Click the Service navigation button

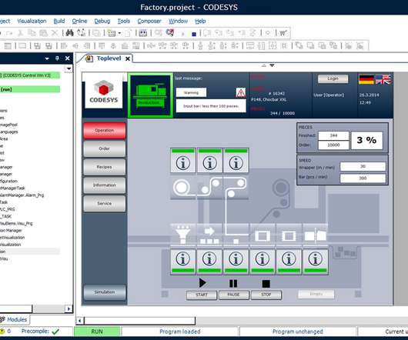(105, 203)
